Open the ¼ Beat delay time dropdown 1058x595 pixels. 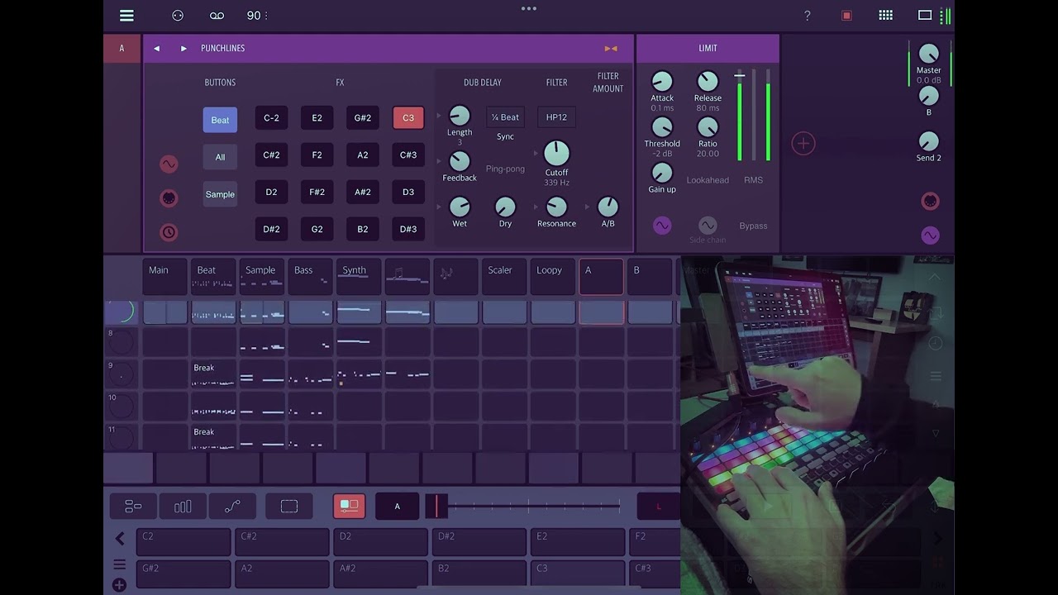pyautogui.click(x=505, y=117)
